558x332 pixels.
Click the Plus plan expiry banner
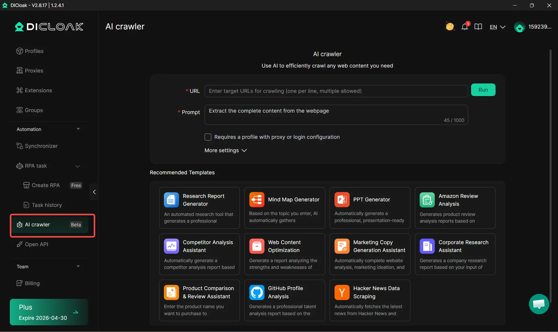coord(49,312)
